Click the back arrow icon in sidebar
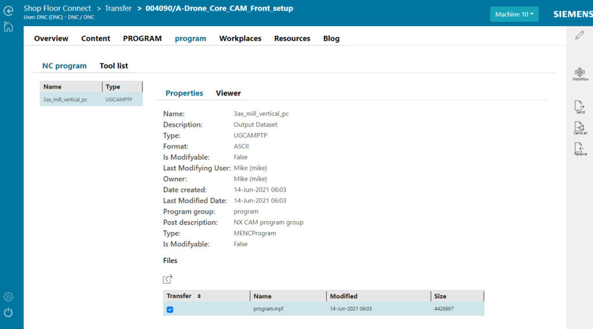The image size is (593, 329). (x=8, y=10)
